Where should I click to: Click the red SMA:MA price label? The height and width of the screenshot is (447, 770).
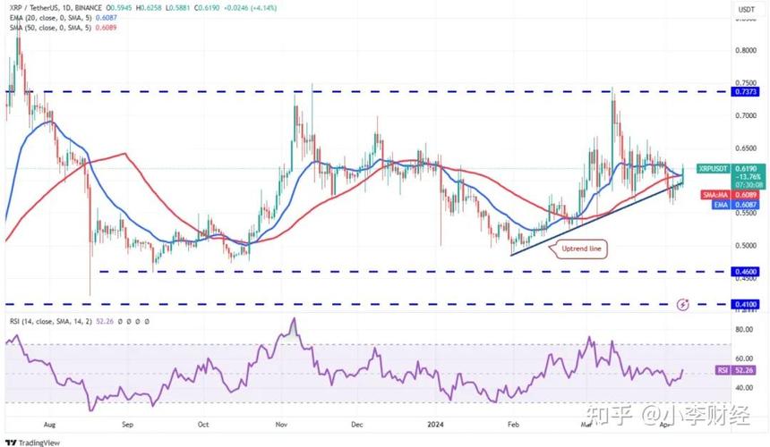714,194
